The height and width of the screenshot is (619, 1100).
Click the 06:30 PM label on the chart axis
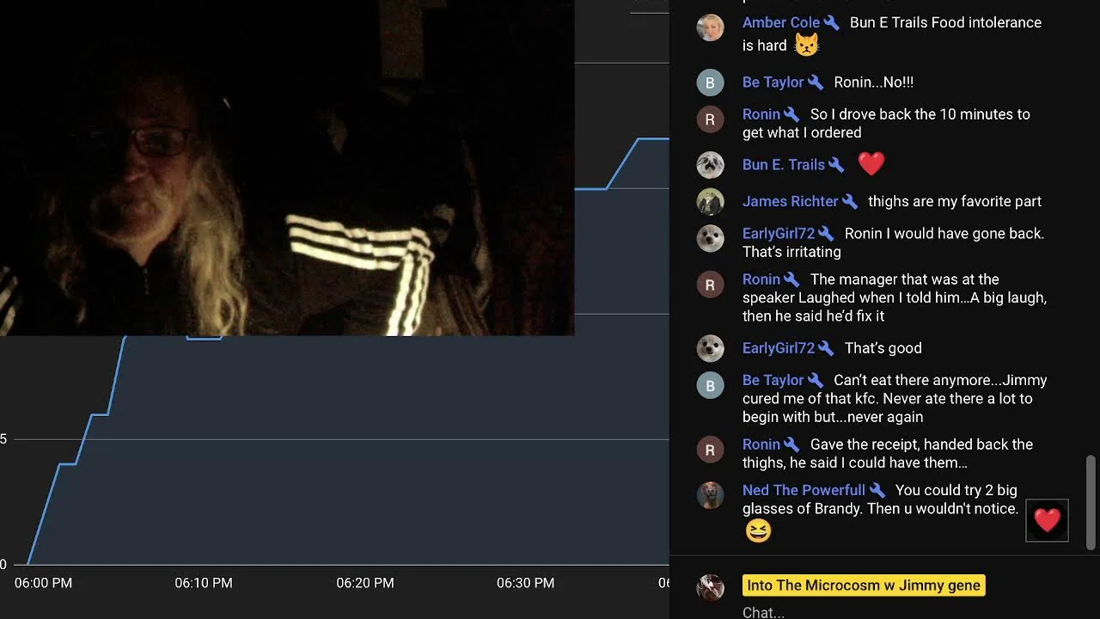526,583
